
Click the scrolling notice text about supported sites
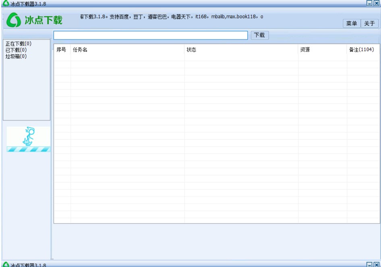point(172,17)
